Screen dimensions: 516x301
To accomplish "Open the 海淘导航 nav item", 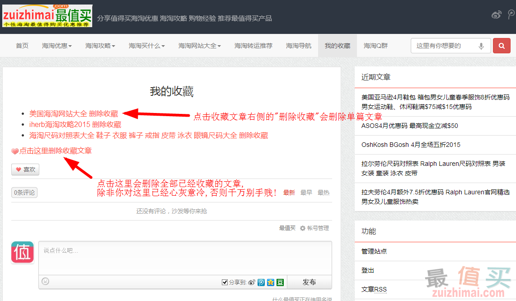I will (299, 46).
